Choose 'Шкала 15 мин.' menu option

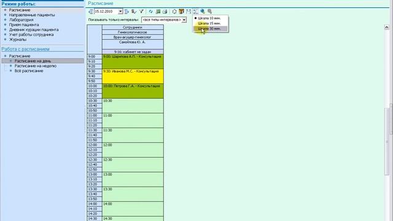click(209, 23)
